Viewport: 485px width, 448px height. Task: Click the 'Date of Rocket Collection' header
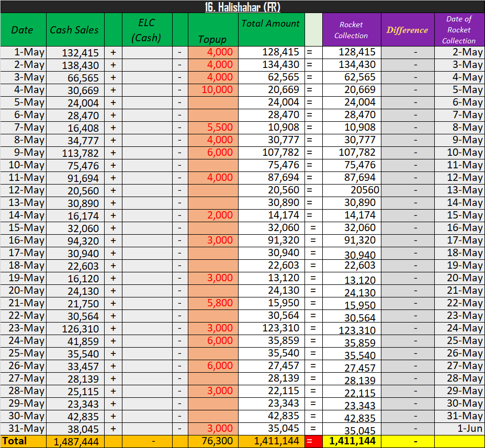pyautogui.click(x=459, y=30)
